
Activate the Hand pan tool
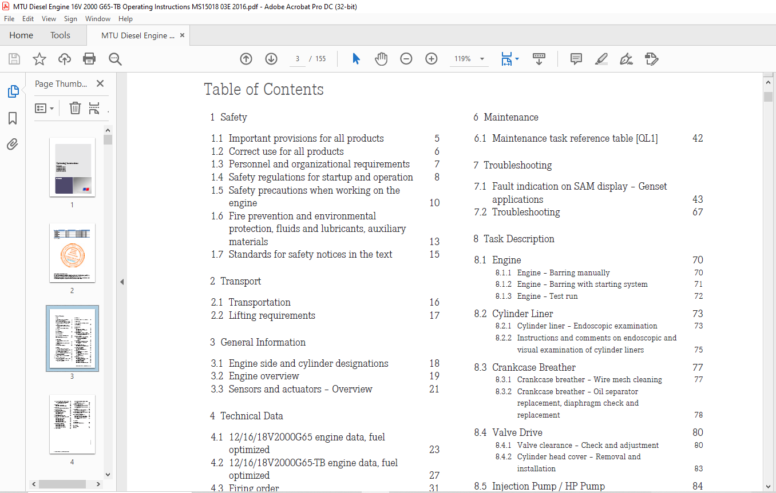click(x=381, y=59)
